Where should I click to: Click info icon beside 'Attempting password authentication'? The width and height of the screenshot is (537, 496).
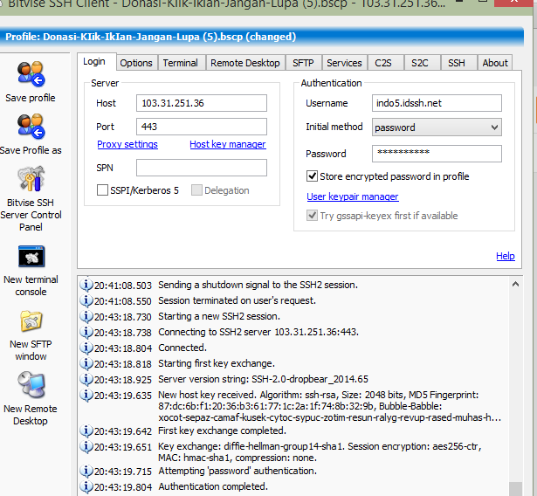(x=86, y=471)
